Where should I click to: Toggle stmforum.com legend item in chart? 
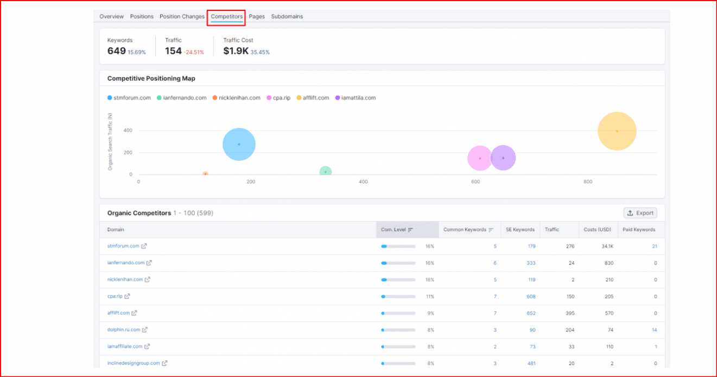129,98
